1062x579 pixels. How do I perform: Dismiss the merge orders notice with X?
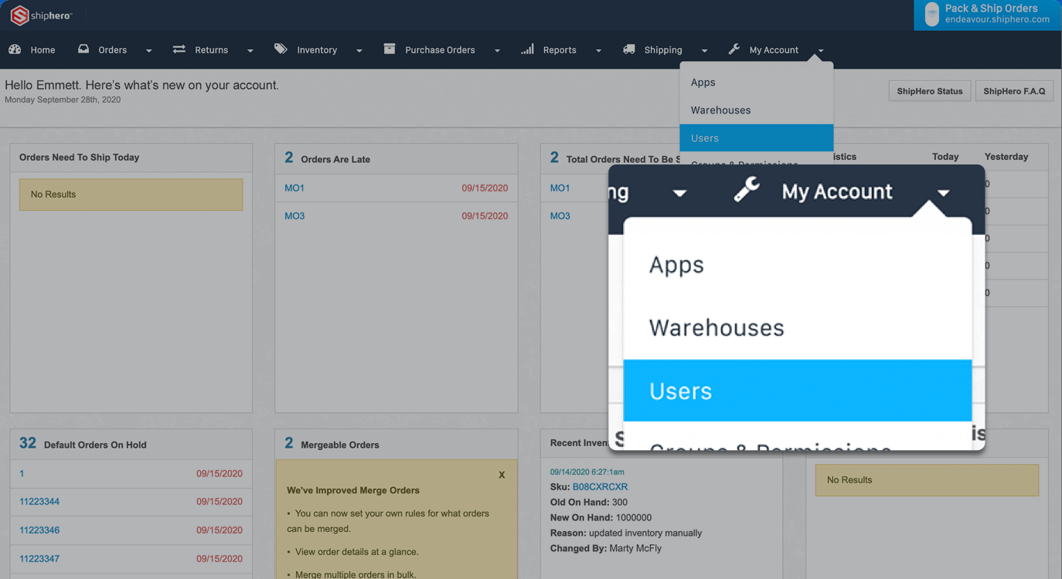[x=502, y=475]
